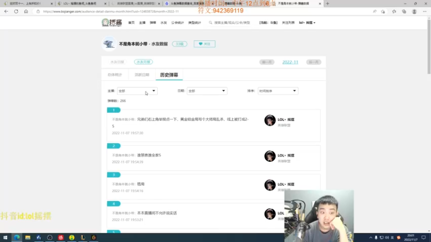Toggle 水友月报 monthly report view
This screenshot has width=431, height=242.
pos(143,62)
